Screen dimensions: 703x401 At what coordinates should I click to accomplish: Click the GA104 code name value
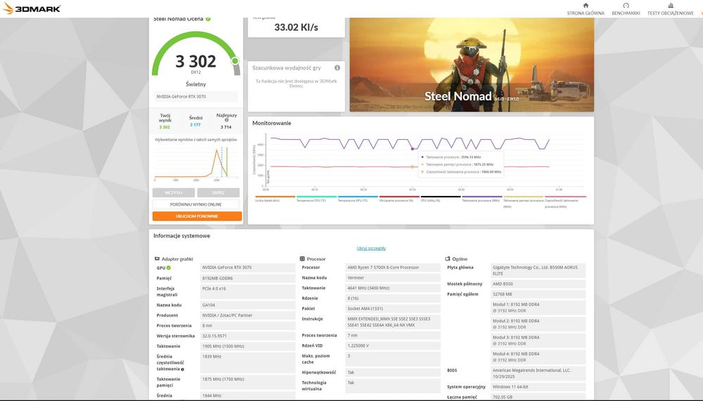tap(247, 305)
